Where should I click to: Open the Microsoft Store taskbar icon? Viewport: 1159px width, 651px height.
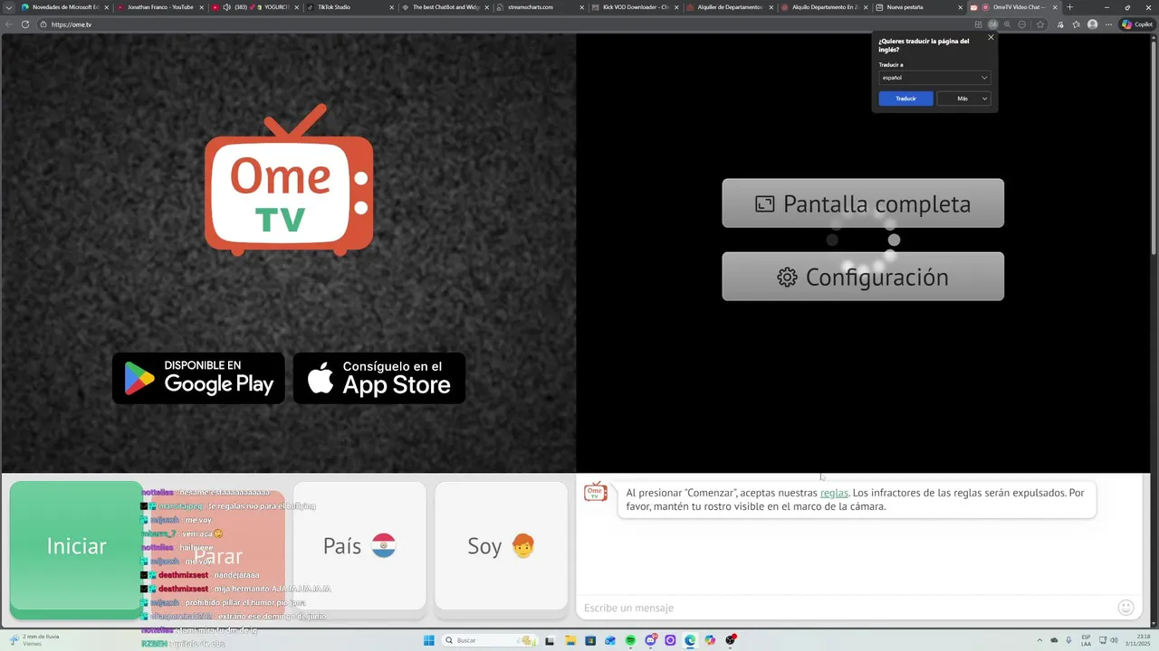pos(590,640)
